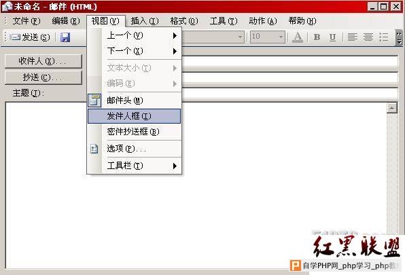Image resolution: width=405 pixels, height=275 pixels.
Task: Open the font size 10 dropdown
Action: point(268,37)
